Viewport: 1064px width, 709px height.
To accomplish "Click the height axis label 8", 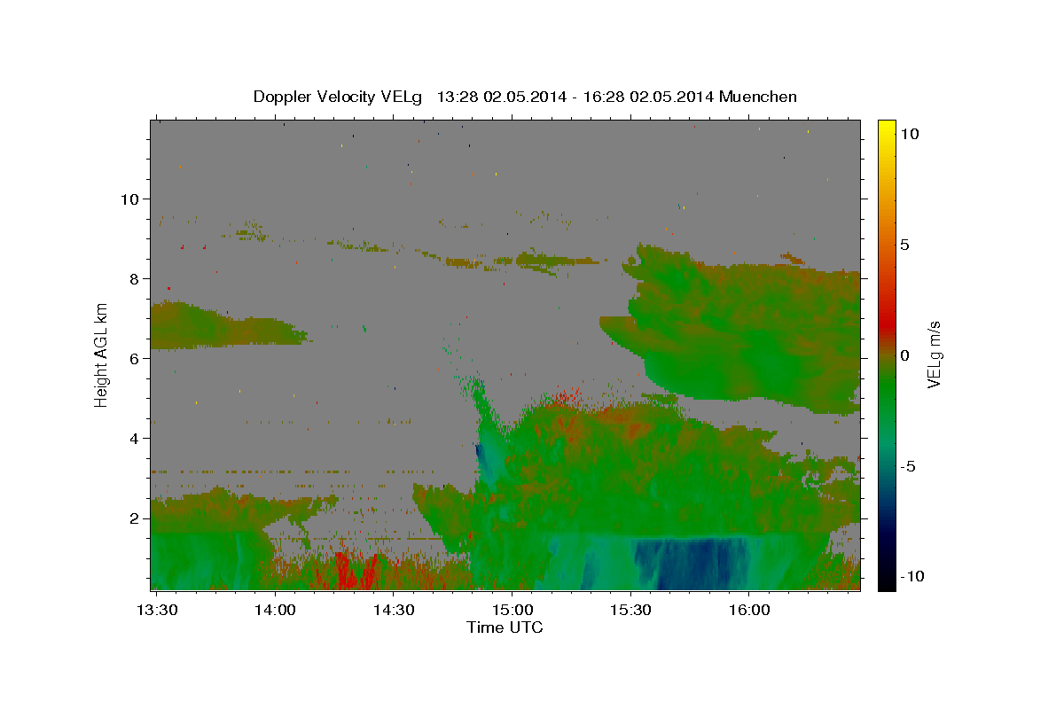I will click(x=133, y=278).
